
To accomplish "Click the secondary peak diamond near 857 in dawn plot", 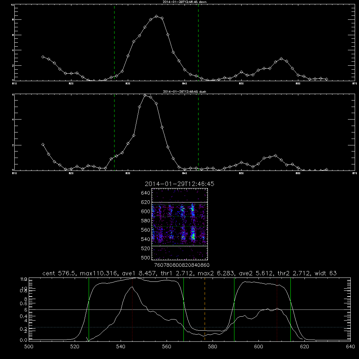I will [x=281, y=59].
